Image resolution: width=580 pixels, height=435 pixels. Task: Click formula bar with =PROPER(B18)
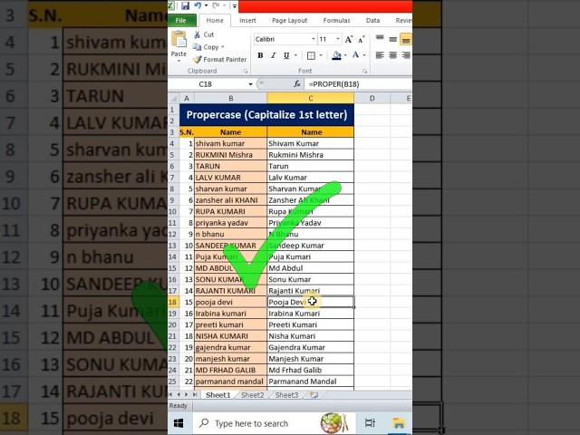[x=359, y=84]
